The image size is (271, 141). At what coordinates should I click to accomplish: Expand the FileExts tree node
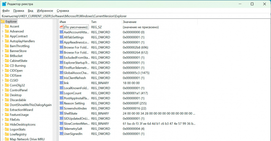point(3,119)
